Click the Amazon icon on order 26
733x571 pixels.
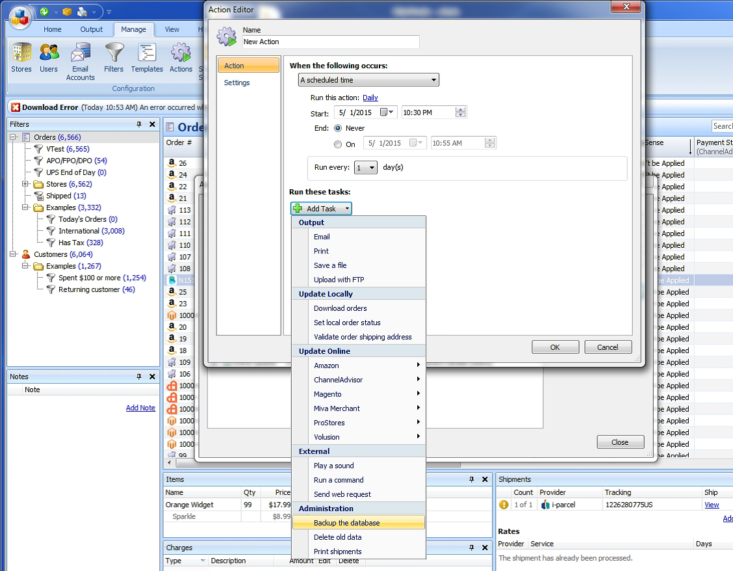(x=172, y=163)
